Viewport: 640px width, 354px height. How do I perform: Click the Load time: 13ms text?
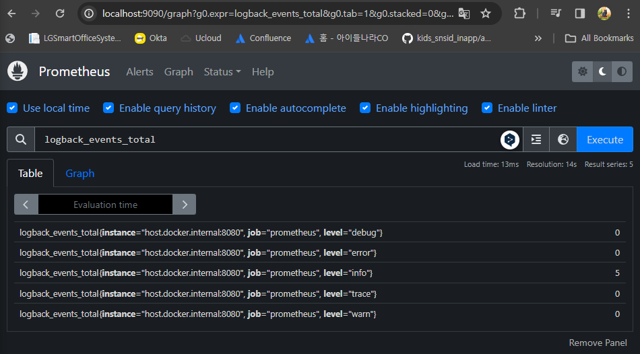pos(491,164)
